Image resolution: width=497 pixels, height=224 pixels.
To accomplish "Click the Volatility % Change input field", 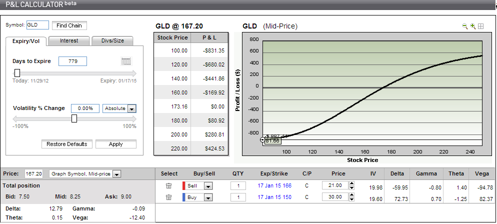I will tap(85, 108).
